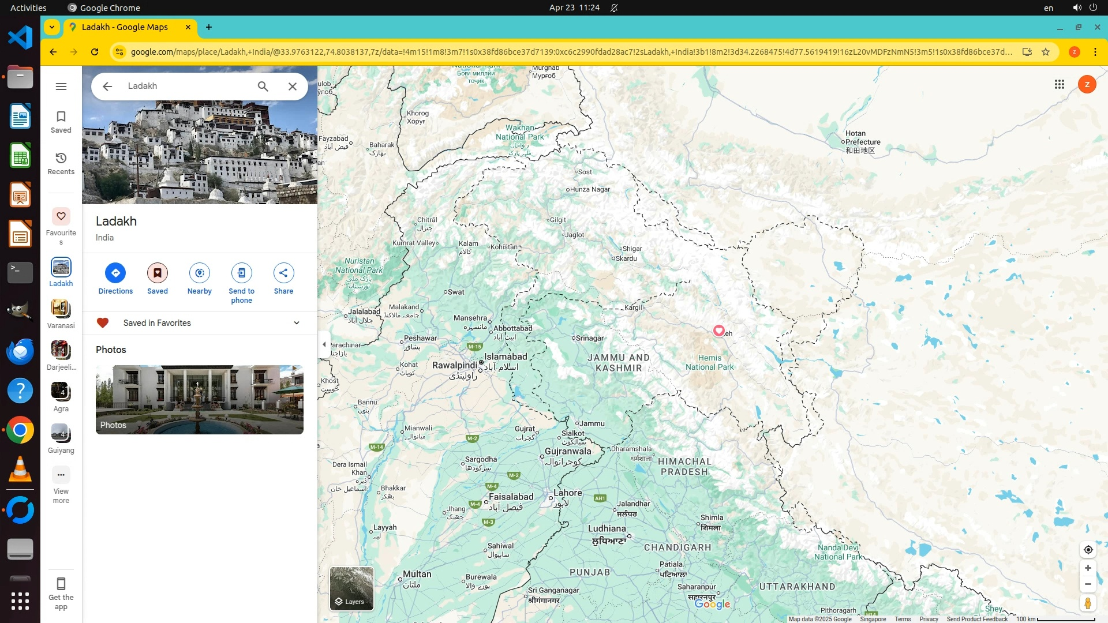Image resolution: width=1108 pixels, height=623 pixels.
Task: Toggle the Saved button for Ladakh
Action: [x=157, y=273]
